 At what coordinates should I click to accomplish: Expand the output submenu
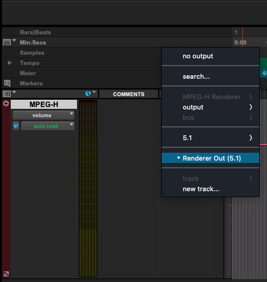pyautogui.click(x=210, y=107)
